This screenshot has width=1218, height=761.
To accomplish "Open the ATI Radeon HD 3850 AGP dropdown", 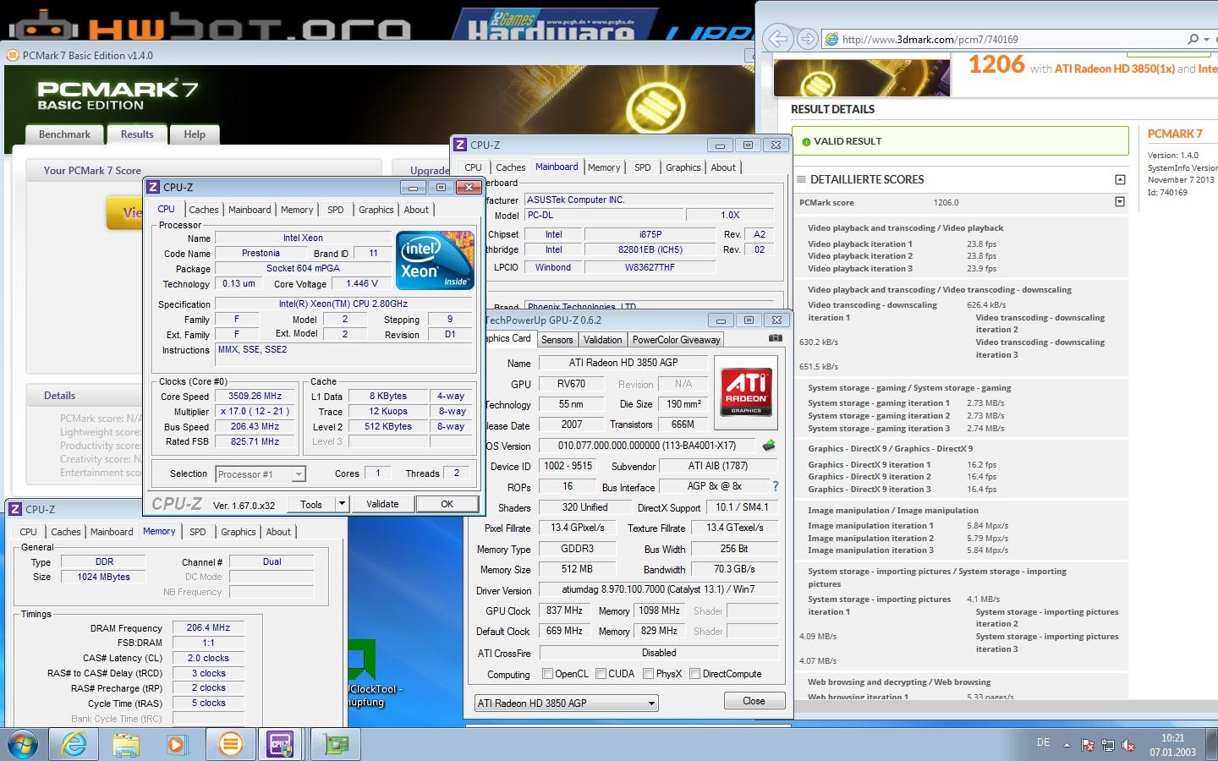I will point(566,703).
